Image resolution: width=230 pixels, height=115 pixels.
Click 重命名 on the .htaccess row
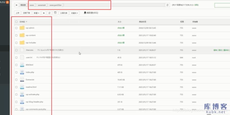coord(226,50)
